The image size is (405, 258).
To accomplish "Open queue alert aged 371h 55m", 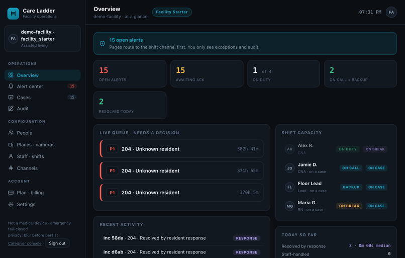I will click(182, 170).
